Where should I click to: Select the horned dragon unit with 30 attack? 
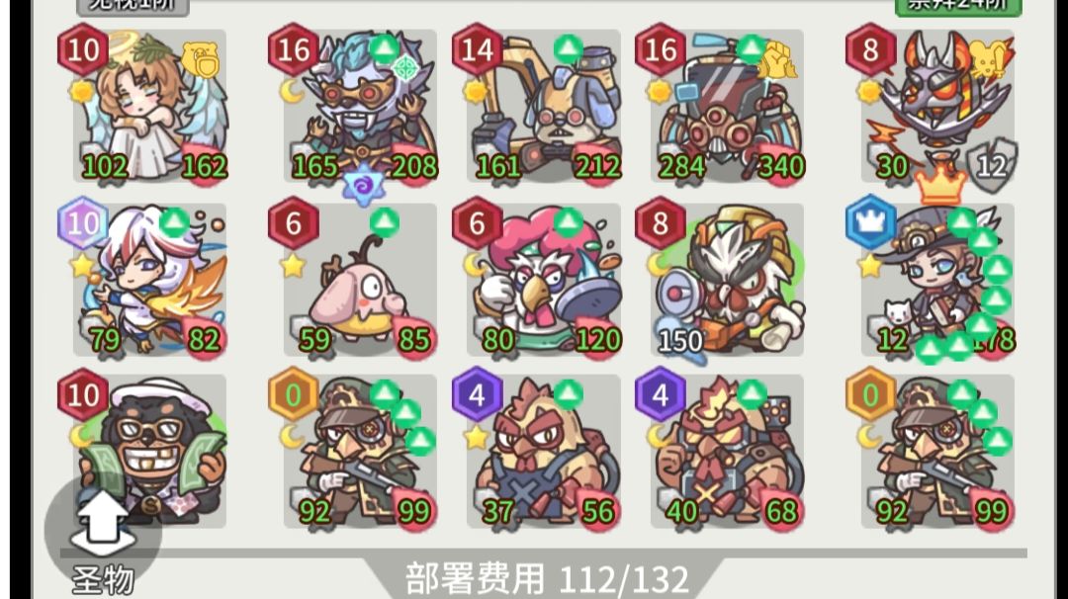[937, 106]
